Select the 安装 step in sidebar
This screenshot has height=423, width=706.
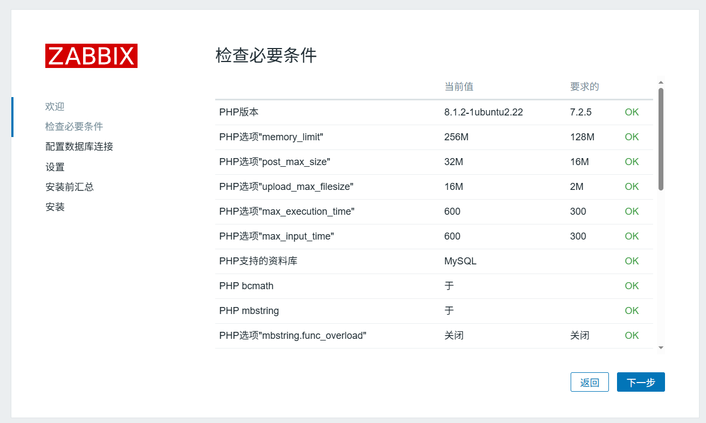(55, 207)
